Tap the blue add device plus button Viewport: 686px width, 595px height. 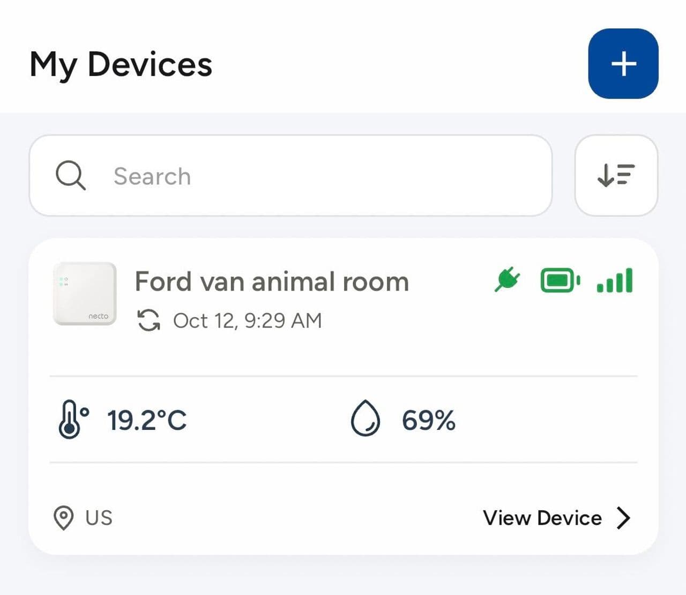(x=623, y=64)
